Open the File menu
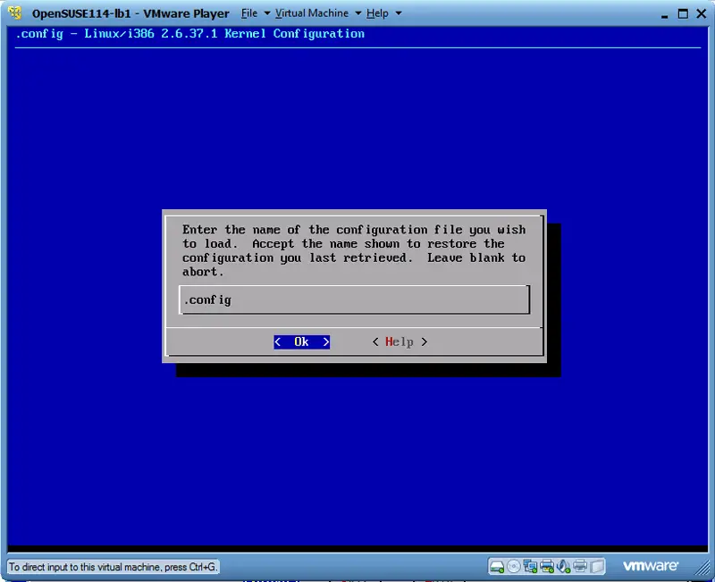The image size is (715, 582). [x=249, y=13]
